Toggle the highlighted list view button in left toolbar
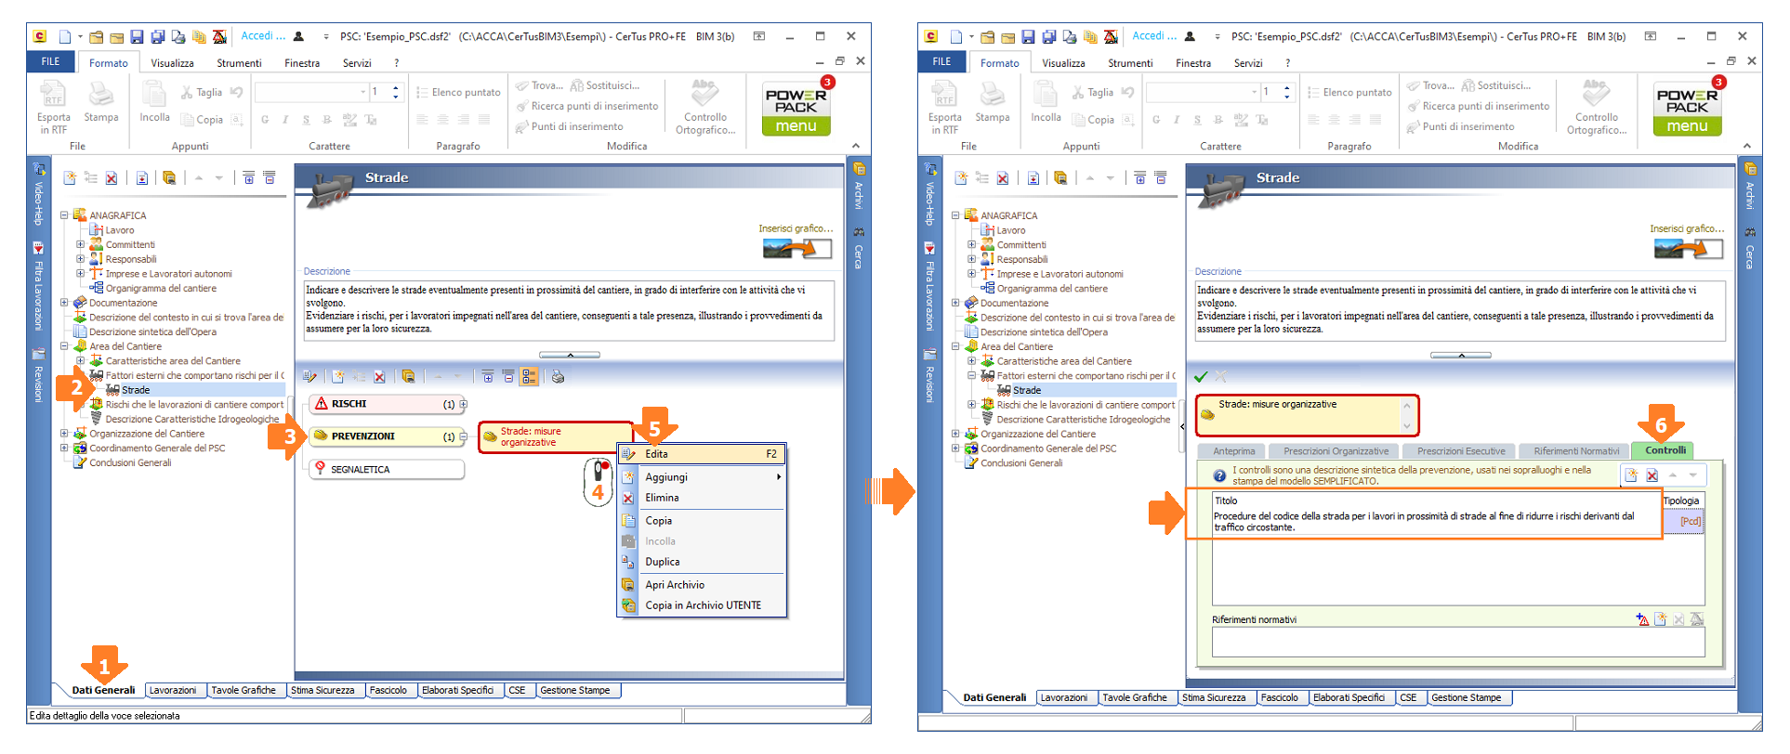1790x754 pixels. coord(529,377)
